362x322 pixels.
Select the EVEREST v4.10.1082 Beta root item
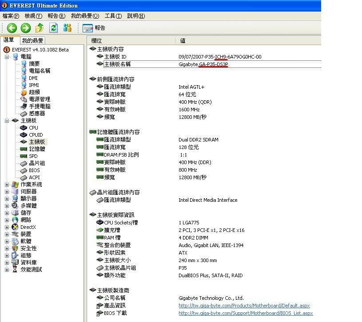click(40, 50)
